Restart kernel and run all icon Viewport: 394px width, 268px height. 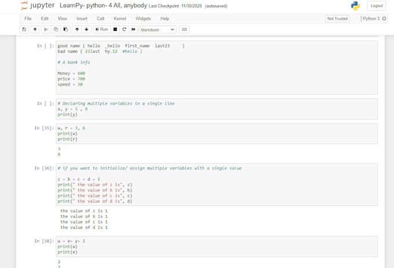click(133, 30)
